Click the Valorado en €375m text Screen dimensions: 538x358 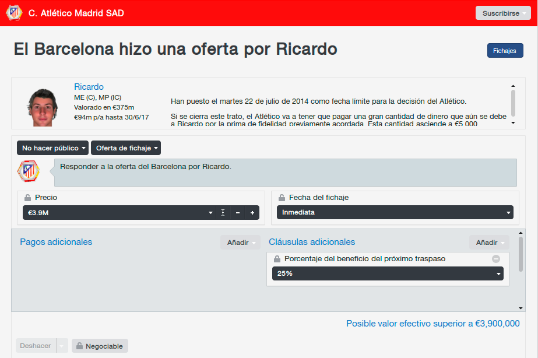(x=104, y=107)
